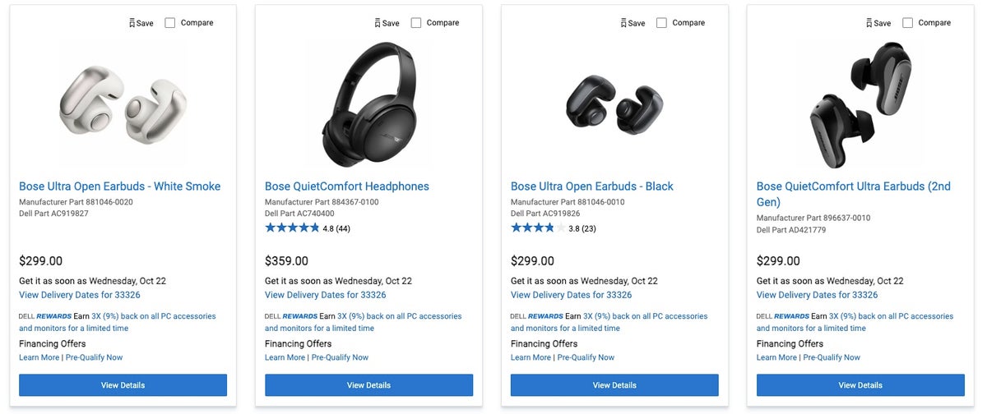The height and width of the screenshot is (414, 987).
Task: Tick Compare box for QuietComfort Headphones
Action: pos(416,23)
